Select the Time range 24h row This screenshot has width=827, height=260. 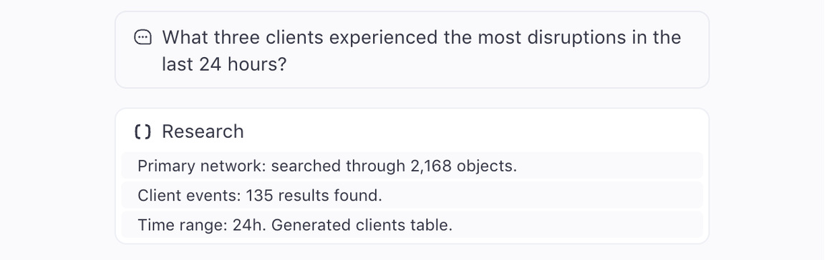pos(412,225)
